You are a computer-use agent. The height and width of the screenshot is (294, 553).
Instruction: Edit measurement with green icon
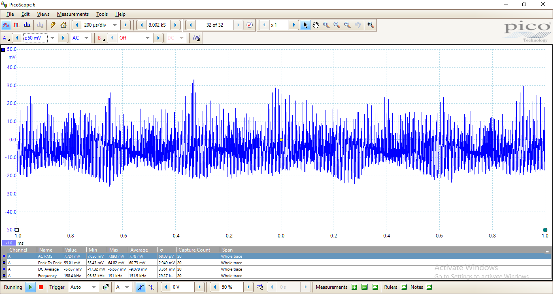375,287
